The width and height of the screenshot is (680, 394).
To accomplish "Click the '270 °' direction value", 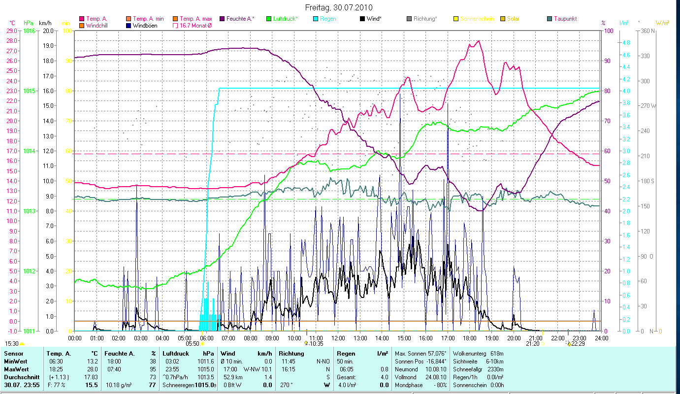I will (288, 385).
